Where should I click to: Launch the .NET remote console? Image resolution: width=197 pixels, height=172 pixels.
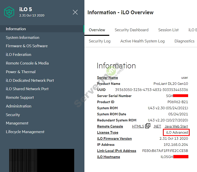157,126
